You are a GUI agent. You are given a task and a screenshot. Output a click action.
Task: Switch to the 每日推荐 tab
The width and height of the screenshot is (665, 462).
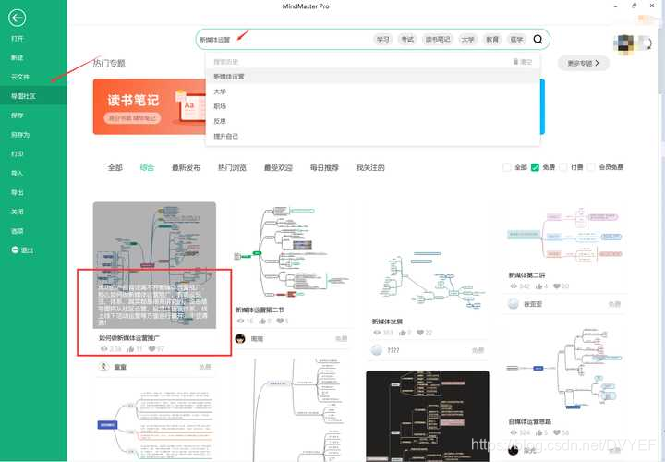point(324,167)
